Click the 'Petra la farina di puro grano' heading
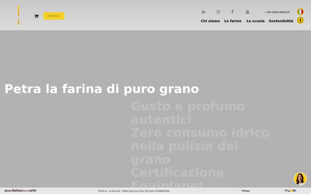The image size is (311, 194). (x=102, y=89)
